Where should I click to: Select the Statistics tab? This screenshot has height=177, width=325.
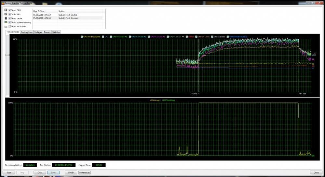pyautogui.click(x=56, y=32)
